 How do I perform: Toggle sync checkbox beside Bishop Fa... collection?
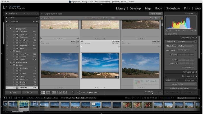[x=7, y=54]
